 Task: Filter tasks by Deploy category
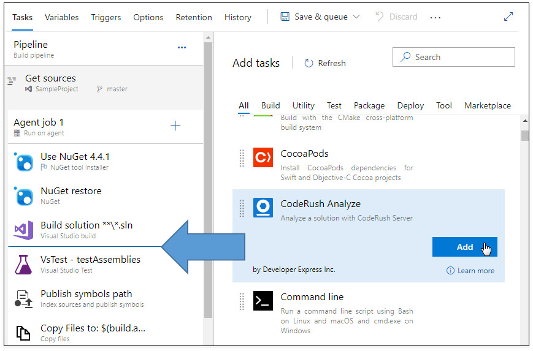click(x=410, y=105)
